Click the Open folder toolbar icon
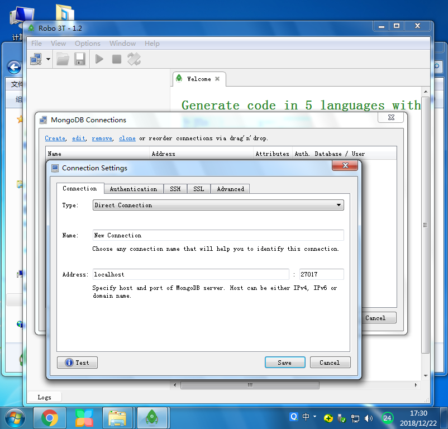 pyautogui.click(x=63, y=59)
